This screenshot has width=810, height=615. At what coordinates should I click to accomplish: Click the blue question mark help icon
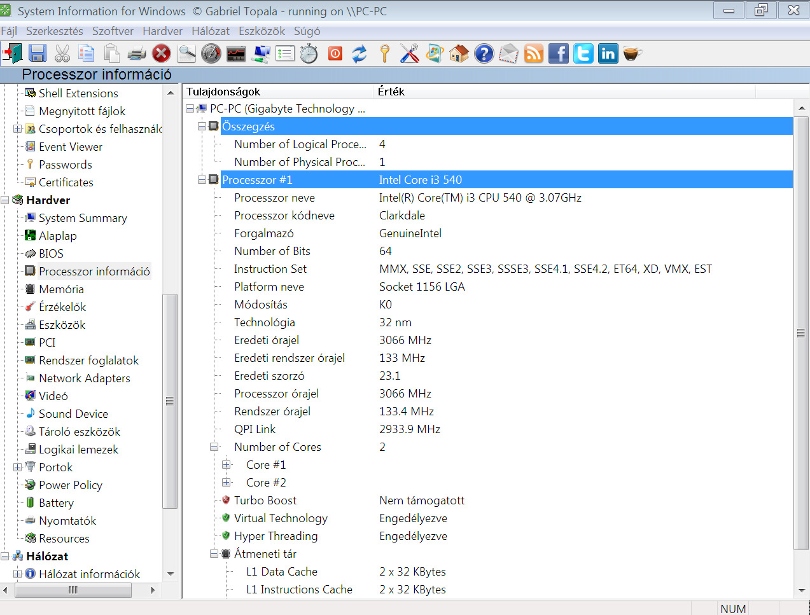[x=484, y=54]
